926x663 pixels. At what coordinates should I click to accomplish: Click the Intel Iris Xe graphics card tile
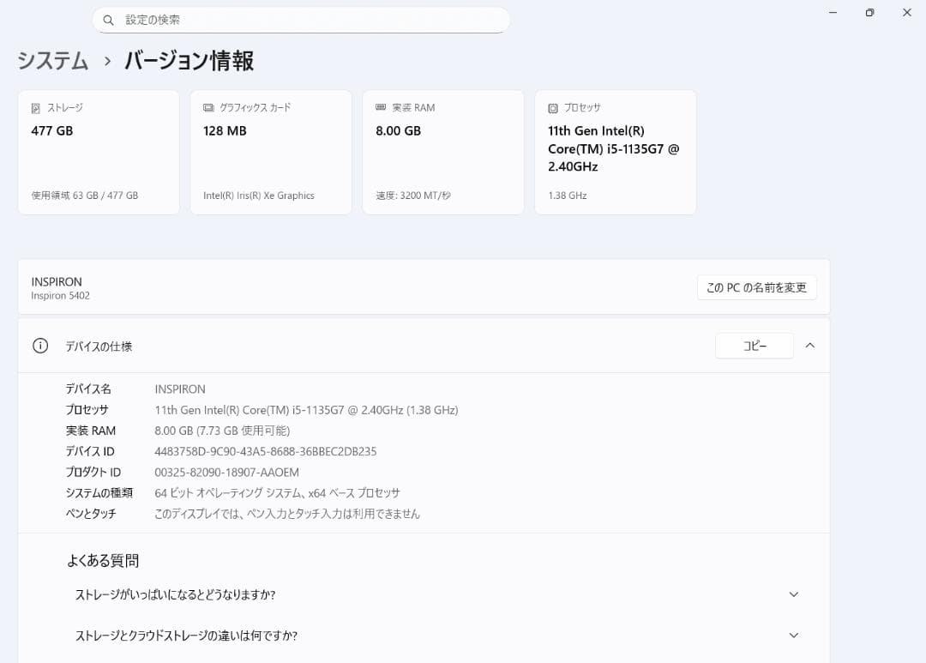tap(270, 152)
